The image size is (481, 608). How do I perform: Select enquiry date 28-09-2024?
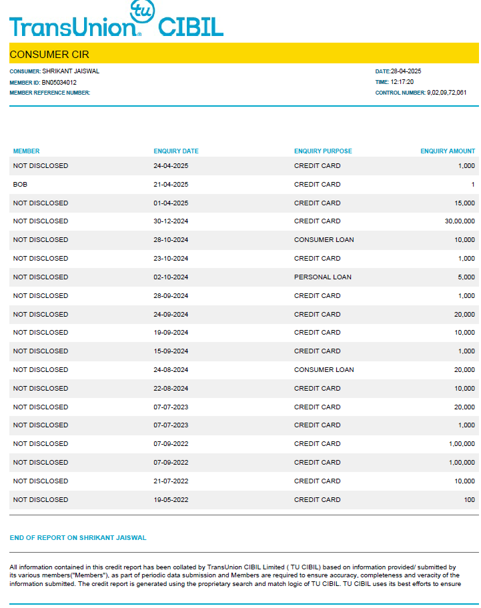coord(171,295)
